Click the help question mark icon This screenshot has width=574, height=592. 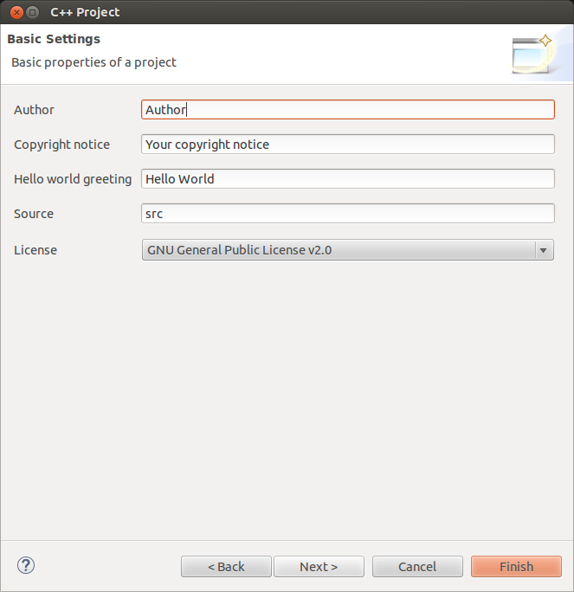pyautogui.click(x=26, y=565)
